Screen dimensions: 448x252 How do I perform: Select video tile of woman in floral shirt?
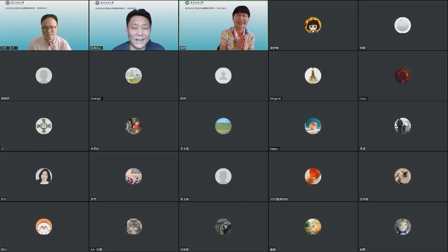pos(223,25)
